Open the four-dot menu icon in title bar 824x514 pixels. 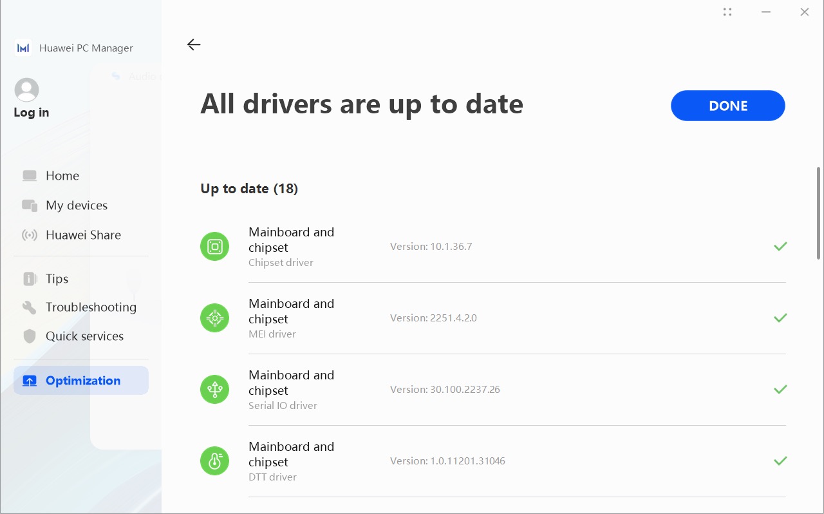727,12
